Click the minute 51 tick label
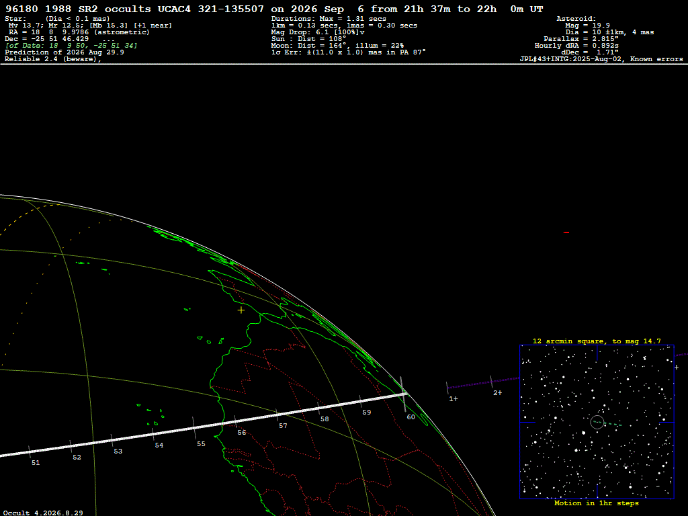 (36, 463)
